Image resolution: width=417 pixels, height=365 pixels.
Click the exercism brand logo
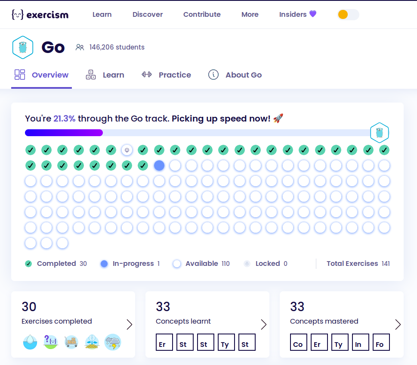[x=40, y=14]
